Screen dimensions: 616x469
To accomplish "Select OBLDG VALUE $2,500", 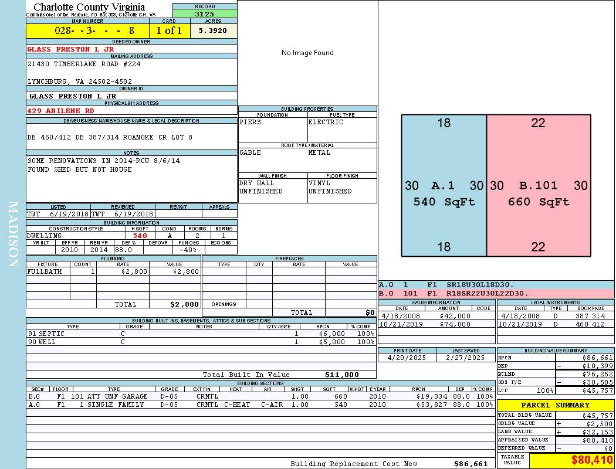I will click(600, 424).
